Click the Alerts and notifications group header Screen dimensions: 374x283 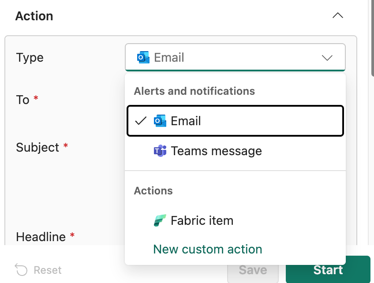point(194,91)
